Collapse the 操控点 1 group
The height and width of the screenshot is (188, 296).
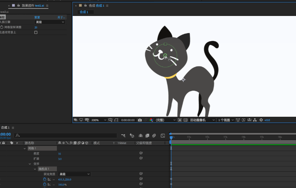coord(35,169)
